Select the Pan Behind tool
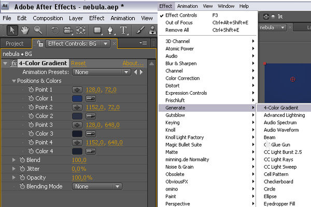This screenshot has width=311, height=207. click(x=81, y=31)
